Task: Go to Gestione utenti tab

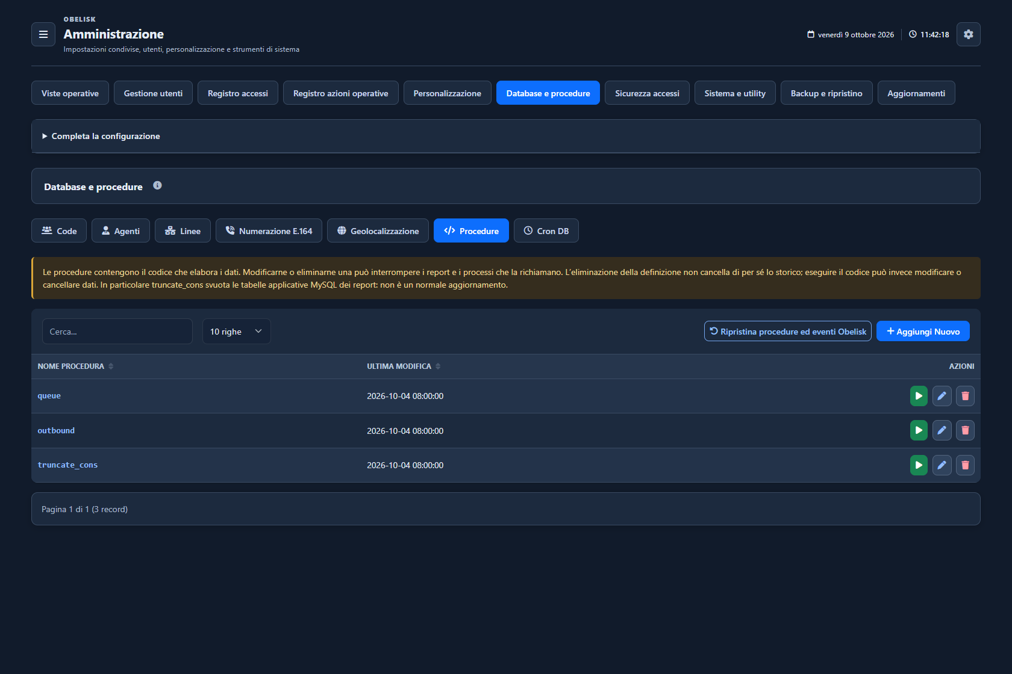Action: point(153,93)
